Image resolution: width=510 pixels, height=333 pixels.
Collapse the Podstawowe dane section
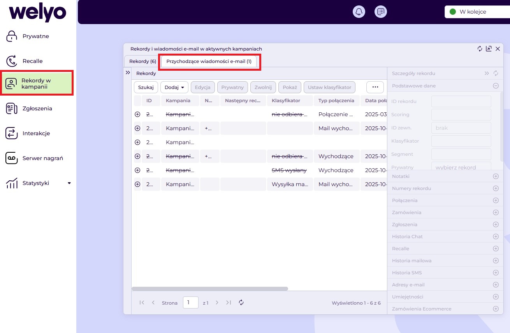(x=496, y=86)
